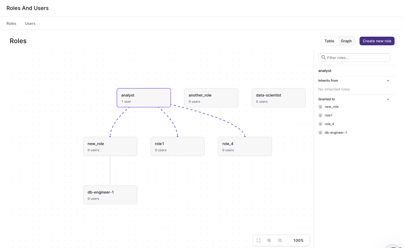
Task: Select new_role under Granted to
Action: click(332, 106)
